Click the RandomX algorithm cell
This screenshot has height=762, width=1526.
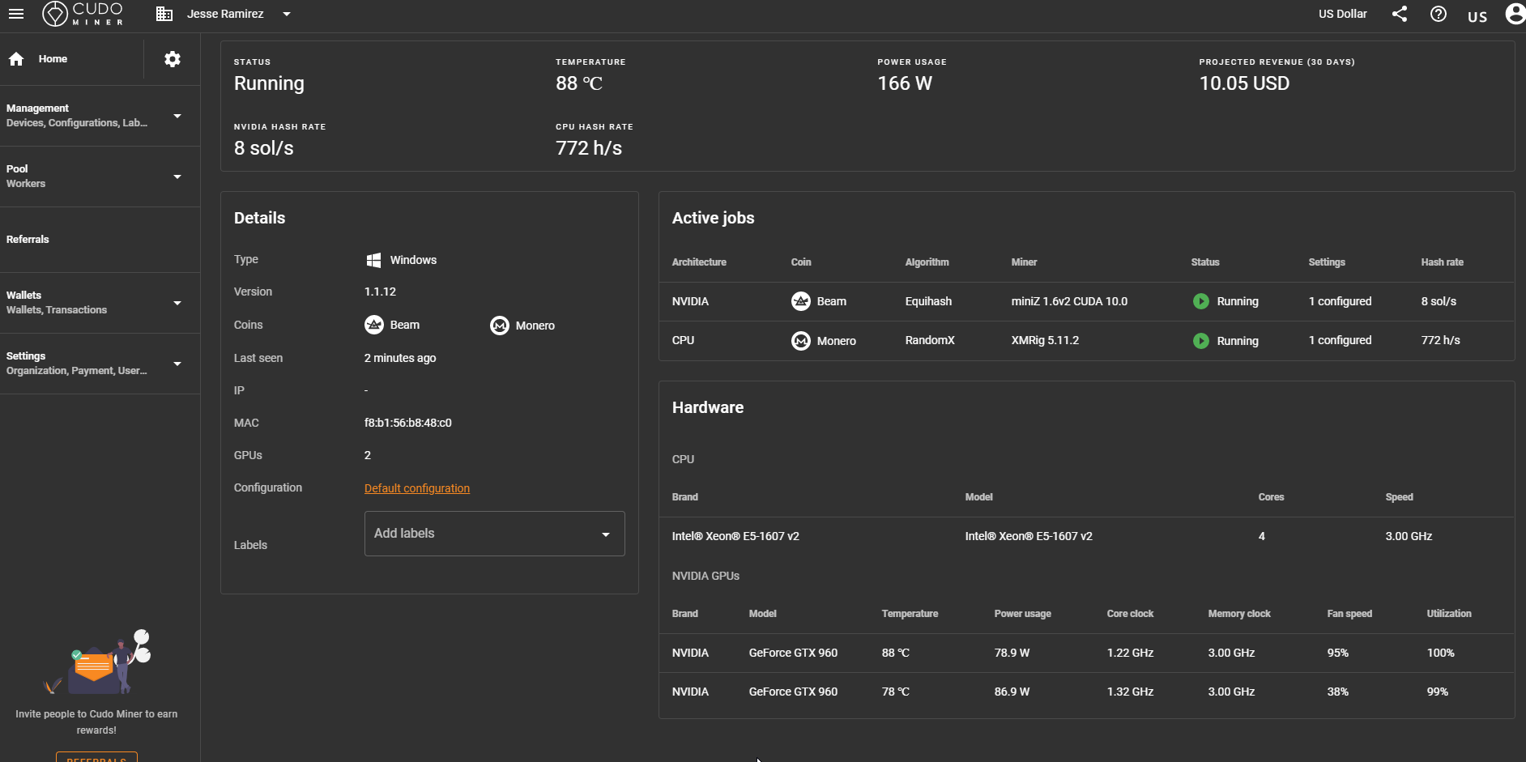[x=930, y=340]
